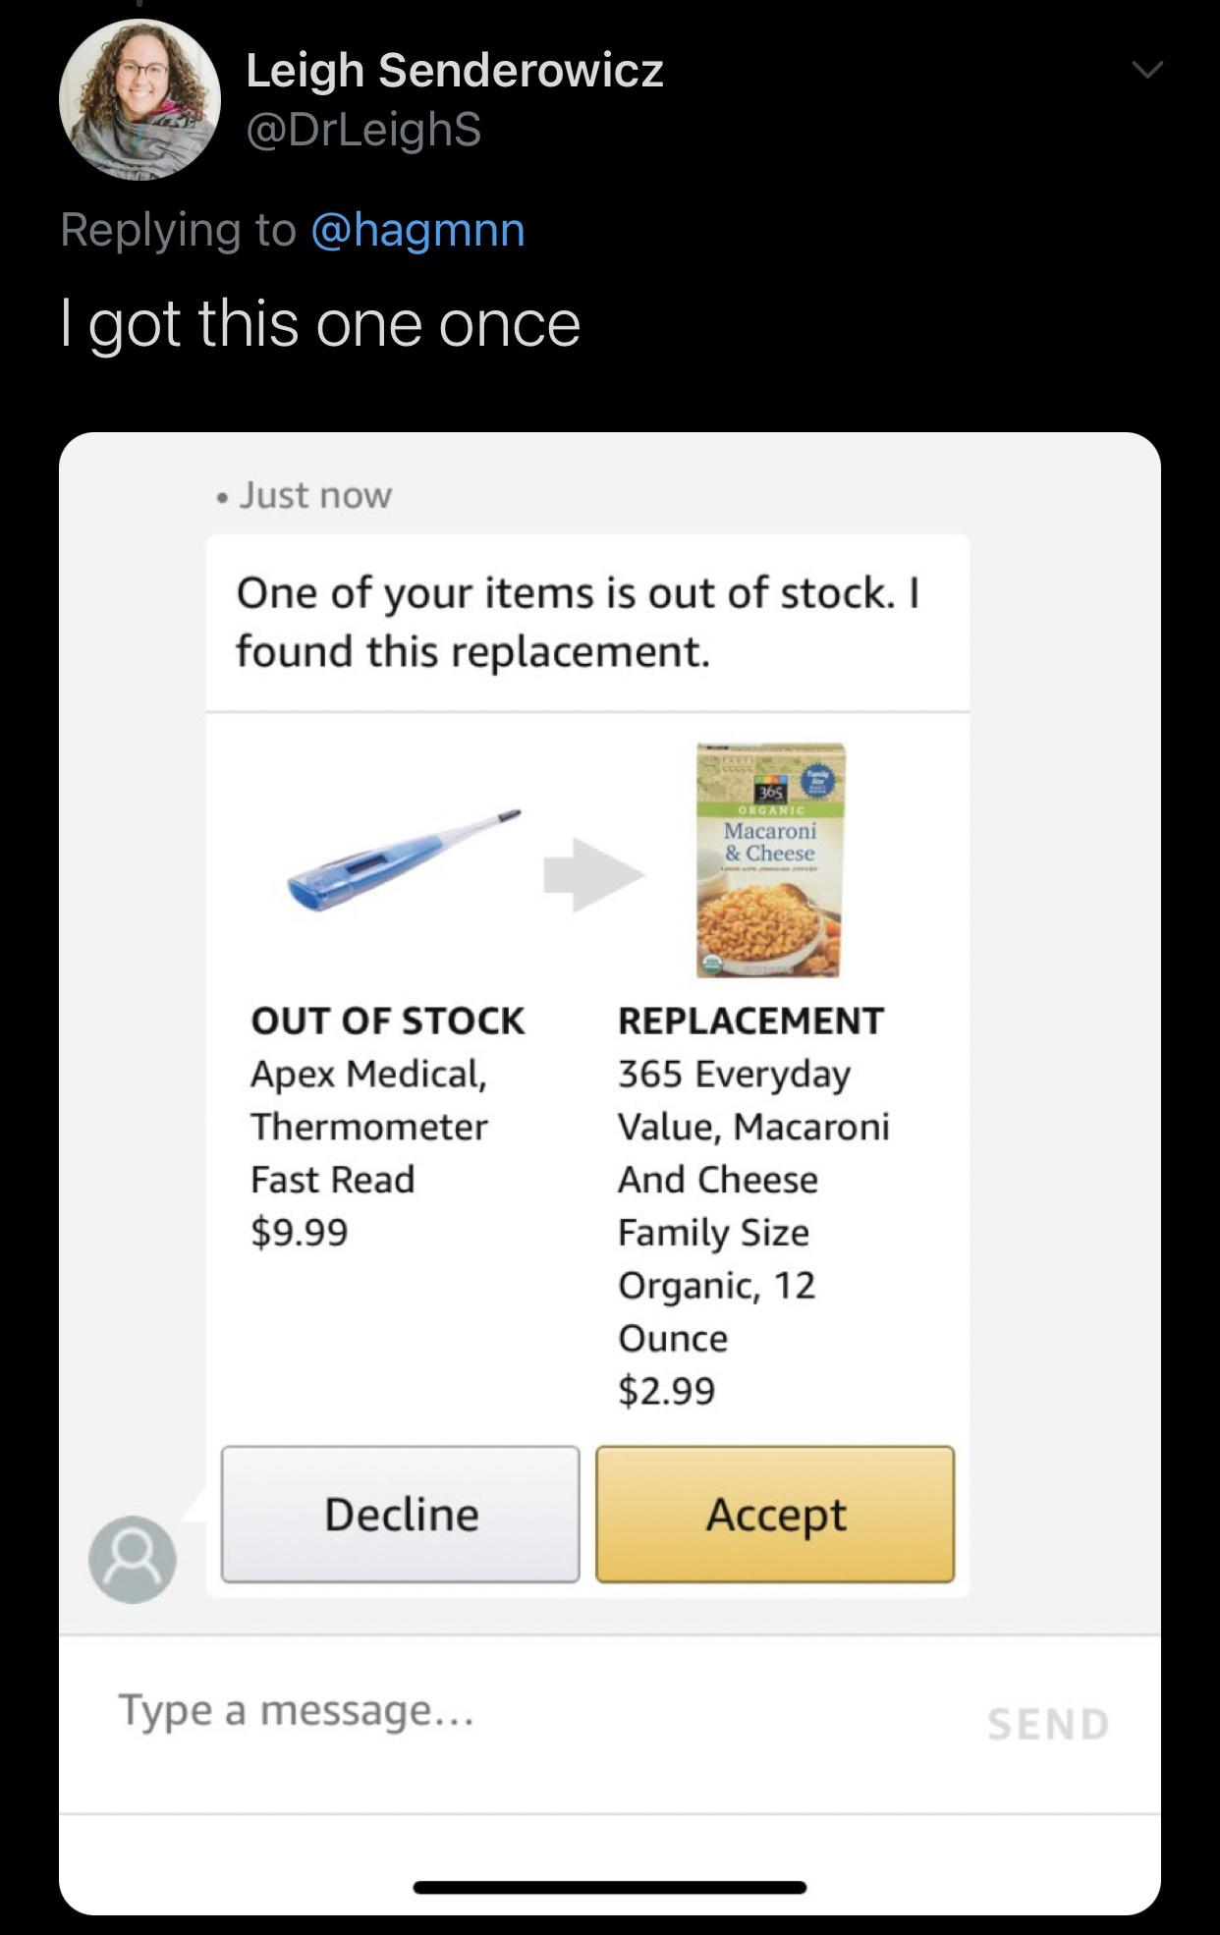This screenshot has width=1220, height=1935.
Task: Select the Apex Medical Thermometer item text
Action: click(x=369, y=1127)
